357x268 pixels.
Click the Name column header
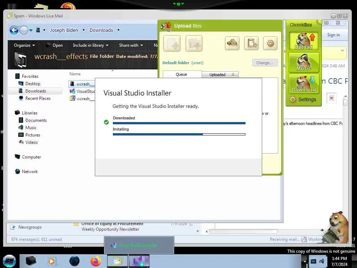pyautogui.click(x=75, y=74)
